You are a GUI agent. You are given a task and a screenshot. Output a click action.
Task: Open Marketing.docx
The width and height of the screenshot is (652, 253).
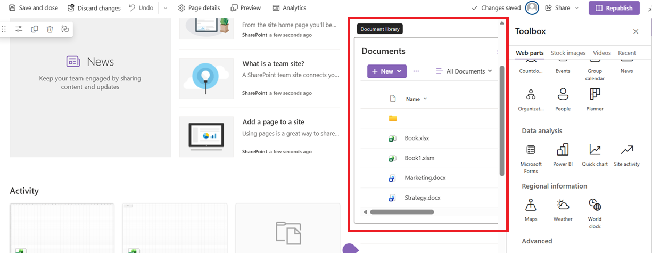click(425, 178)
